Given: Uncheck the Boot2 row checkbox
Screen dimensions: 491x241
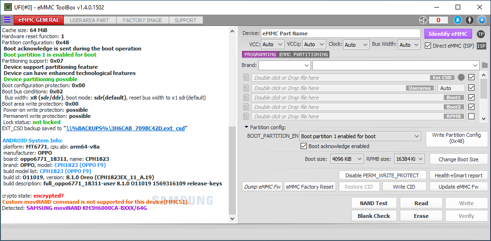Looking at the screenshot, I should (471, 107).
